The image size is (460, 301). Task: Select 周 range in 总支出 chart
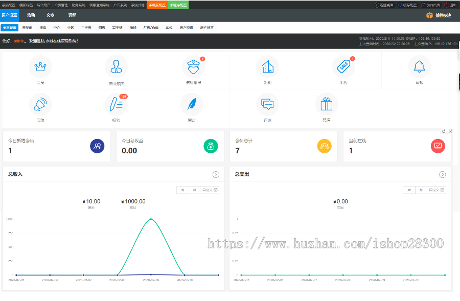[409, 190]
